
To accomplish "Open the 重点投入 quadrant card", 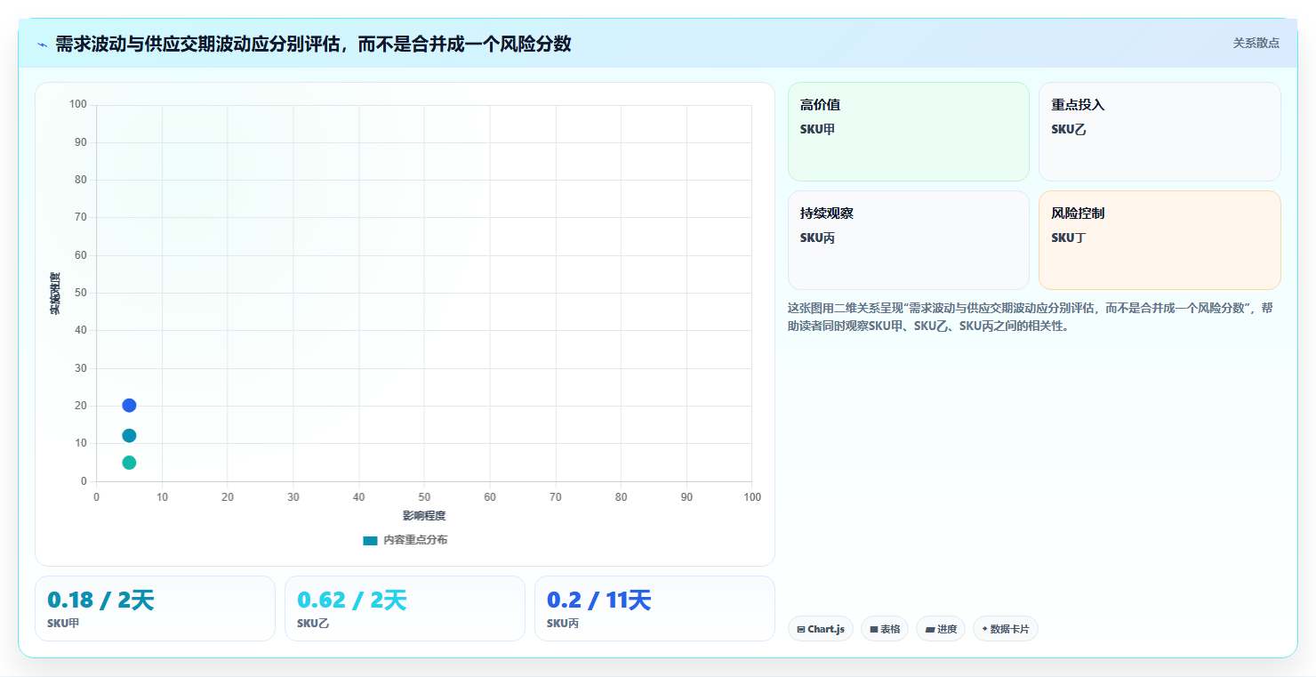I will click(x=1160, y=132).
